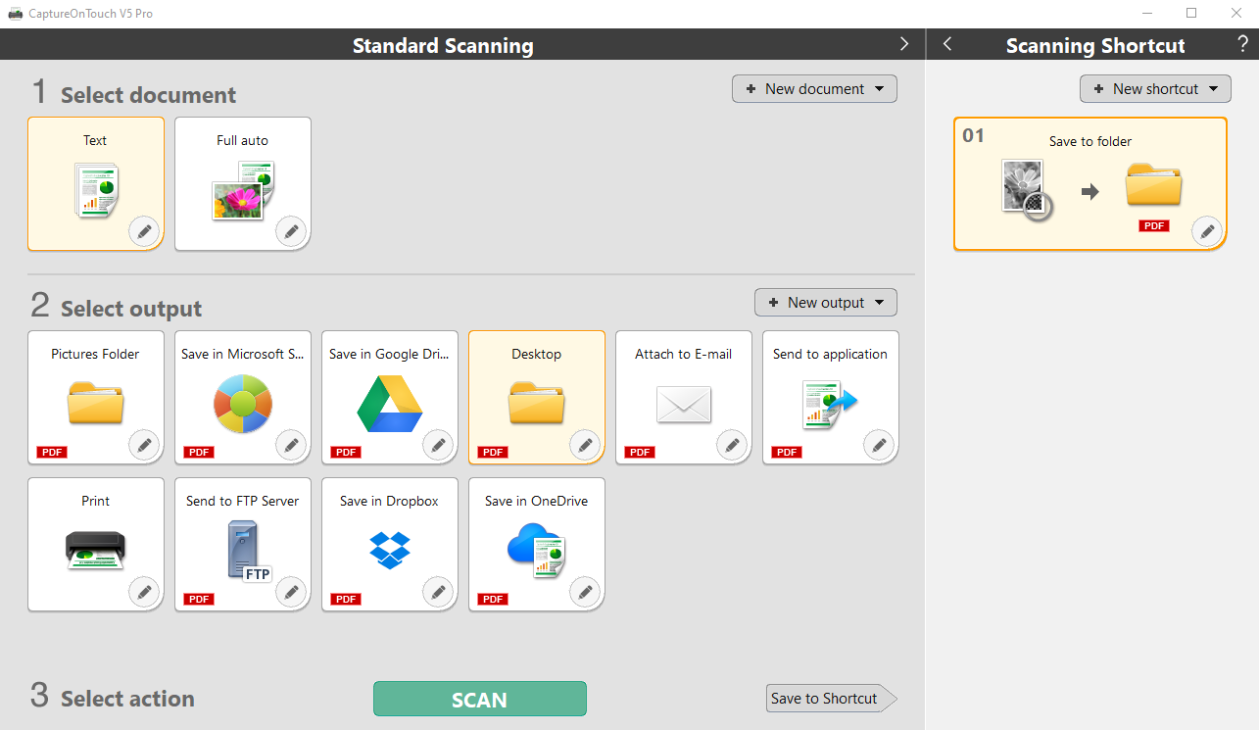The width and height of the screenshot is (1259, 730).
Task: Click the Save in Dropbox label
Action: 390,501
